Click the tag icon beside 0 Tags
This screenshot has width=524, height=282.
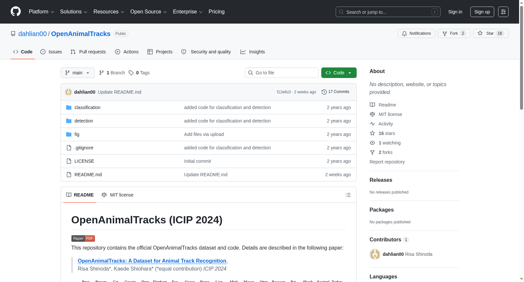click(x=131, y=73)
